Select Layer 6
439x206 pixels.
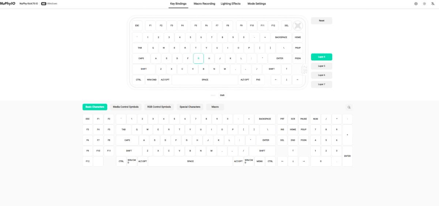(x=322, y=75)
